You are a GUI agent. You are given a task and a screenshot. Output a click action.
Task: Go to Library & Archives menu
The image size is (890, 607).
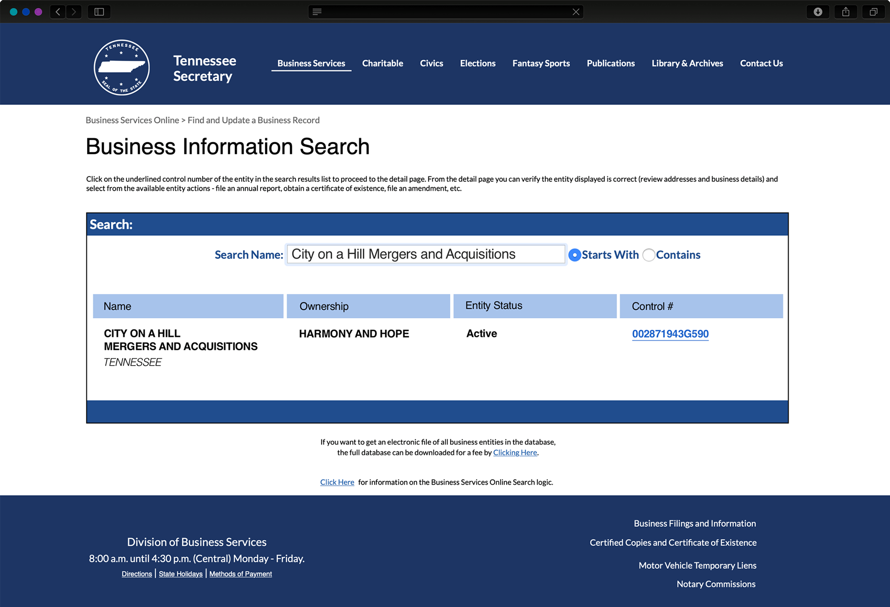(x=687, y=63)
